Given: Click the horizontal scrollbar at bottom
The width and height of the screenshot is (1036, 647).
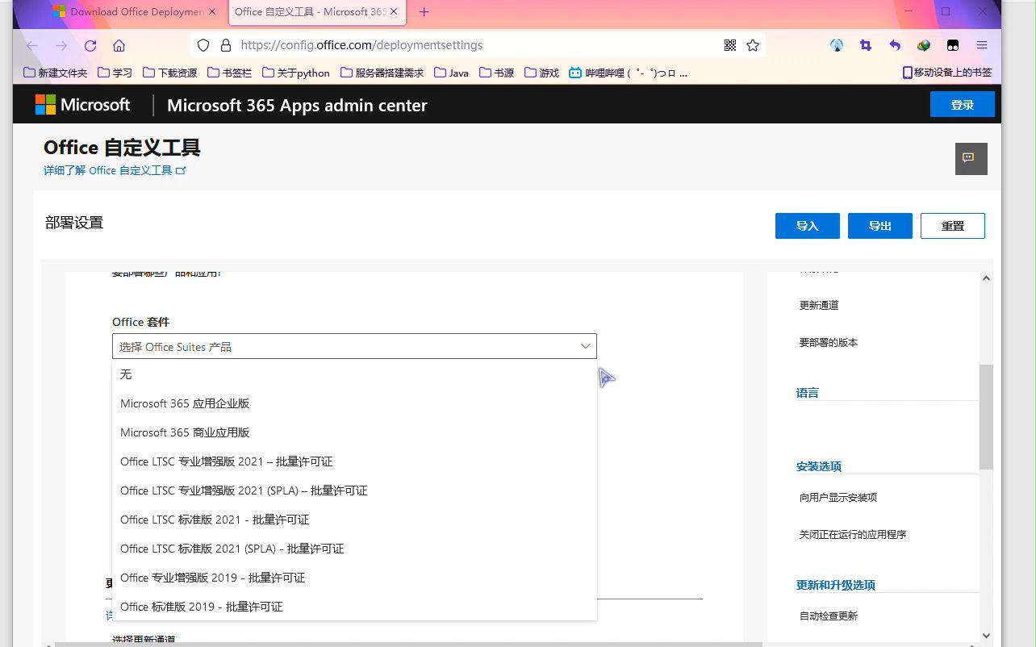Looking at the screenshot, I should [x=407, y=644].
